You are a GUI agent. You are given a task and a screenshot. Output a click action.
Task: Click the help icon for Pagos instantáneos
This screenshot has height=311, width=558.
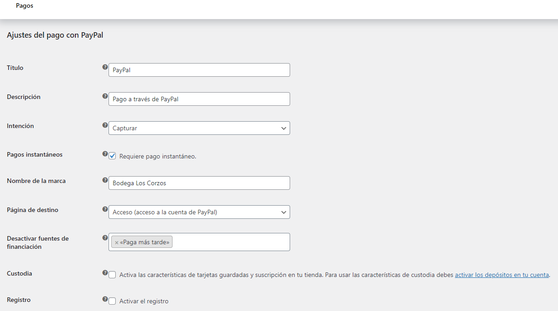105,154
